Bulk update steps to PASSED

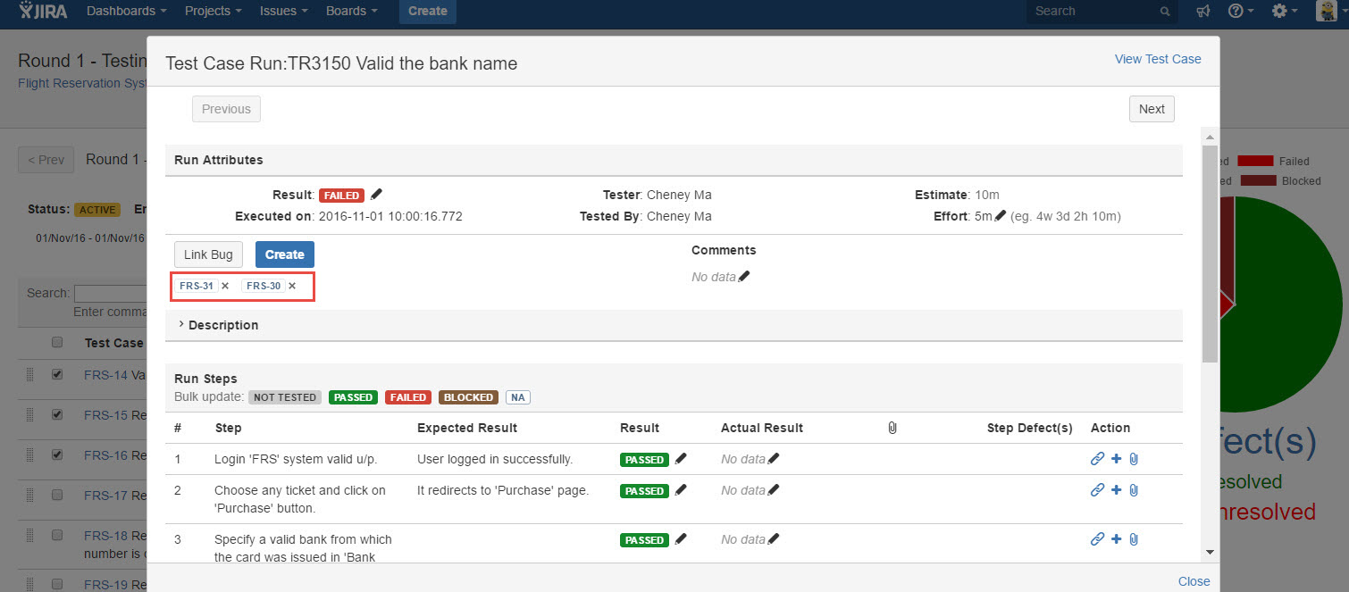[x=354, y=397]
